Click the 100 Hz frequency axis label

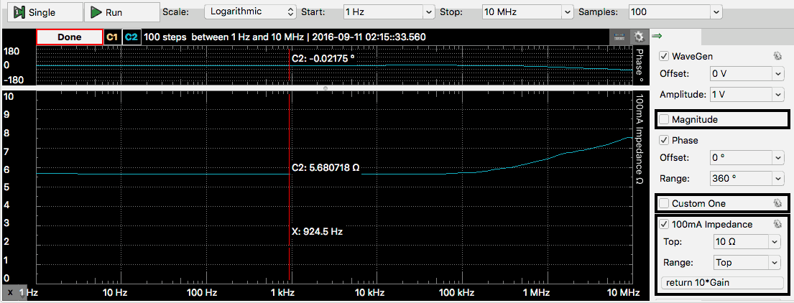click(203, 292)
